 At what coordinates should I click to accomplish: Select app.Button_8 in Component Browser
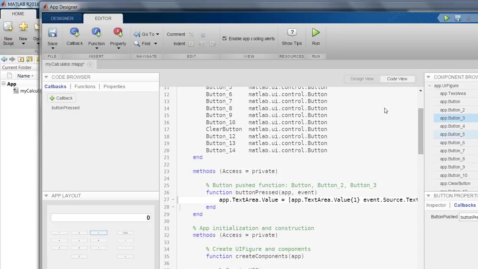click(452, 159)
